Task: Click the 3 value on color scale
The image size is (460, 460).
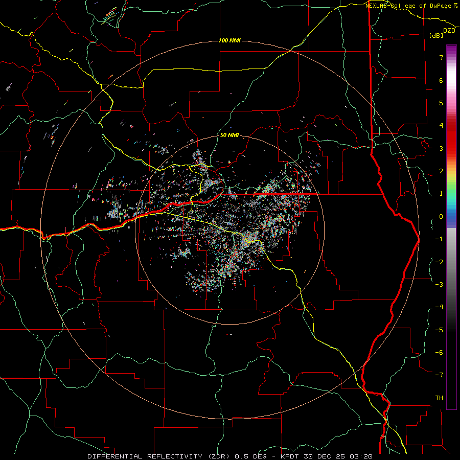Action: (x=441, y=148)
